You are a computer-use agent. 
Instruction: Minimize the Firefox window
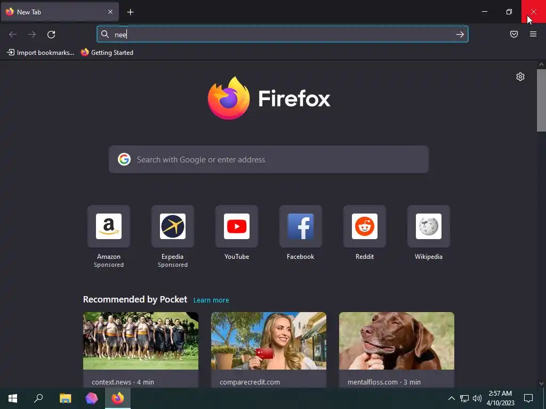tap(485, 12)
